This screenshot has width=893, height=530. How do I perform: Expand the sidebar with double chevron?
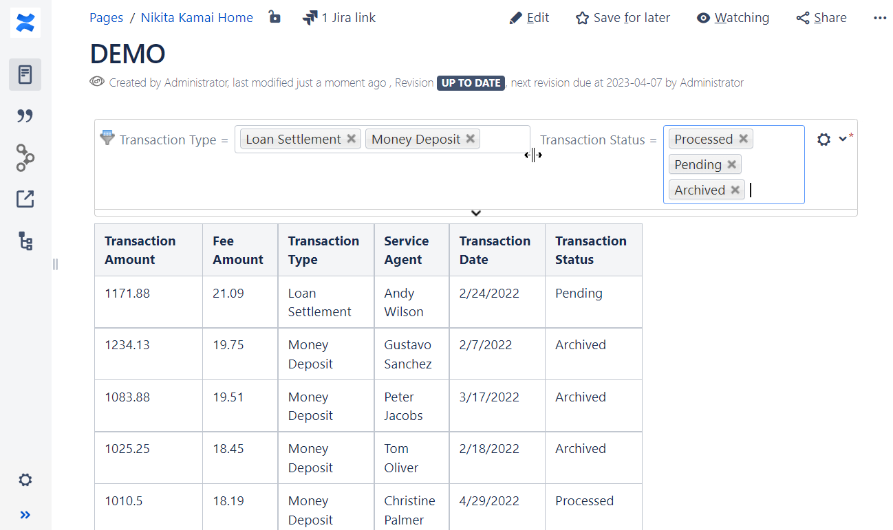click(25, 515)
